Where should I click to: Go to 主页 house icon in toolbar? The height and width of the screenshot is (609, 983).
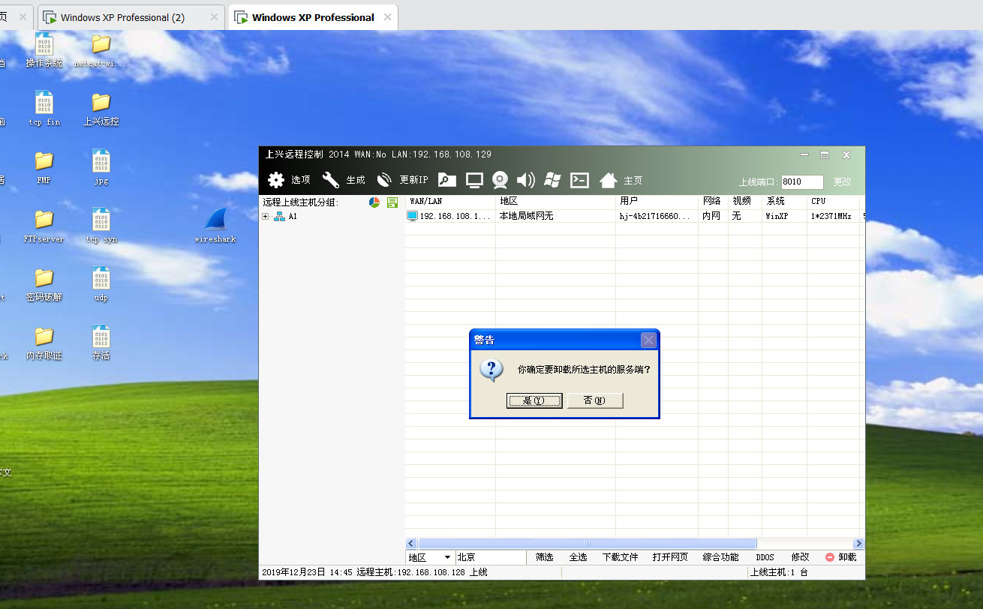(609, 180)
